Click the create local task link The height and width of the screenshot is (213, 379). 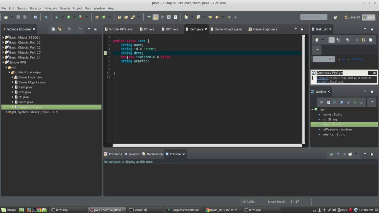click(322, 82)
